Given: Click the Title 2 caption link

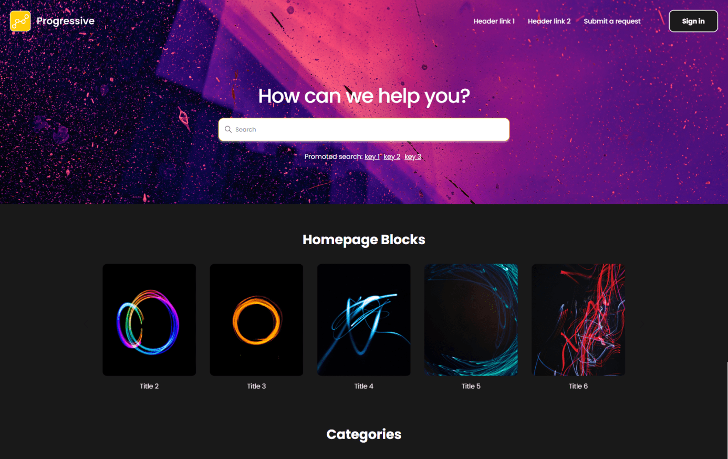Looking at the screenshot, I should click(x=149, y=386).
